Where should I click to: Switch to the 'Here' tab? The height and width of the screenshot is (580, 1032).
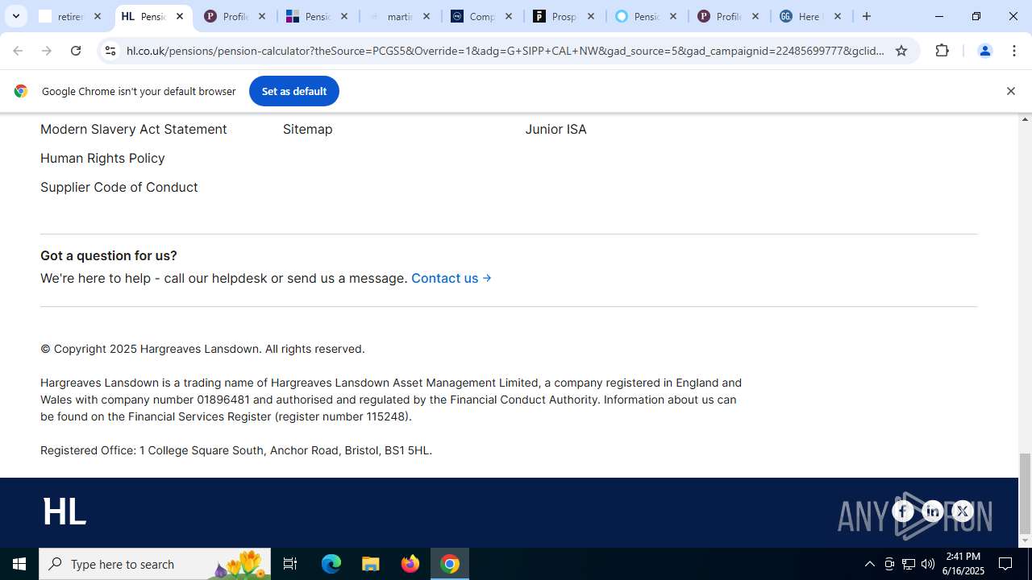click(811, 16)
